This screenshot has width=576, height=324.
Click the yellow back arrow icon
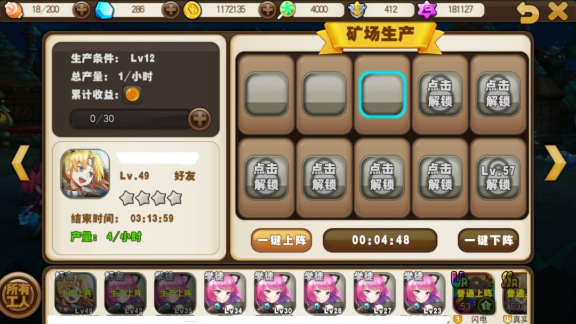527,12
